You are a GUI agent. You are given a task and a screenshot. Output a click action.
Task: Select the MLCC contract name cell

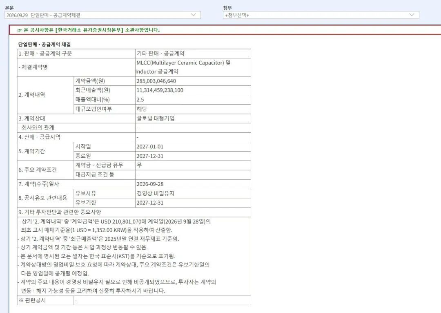tap(193, 67)
